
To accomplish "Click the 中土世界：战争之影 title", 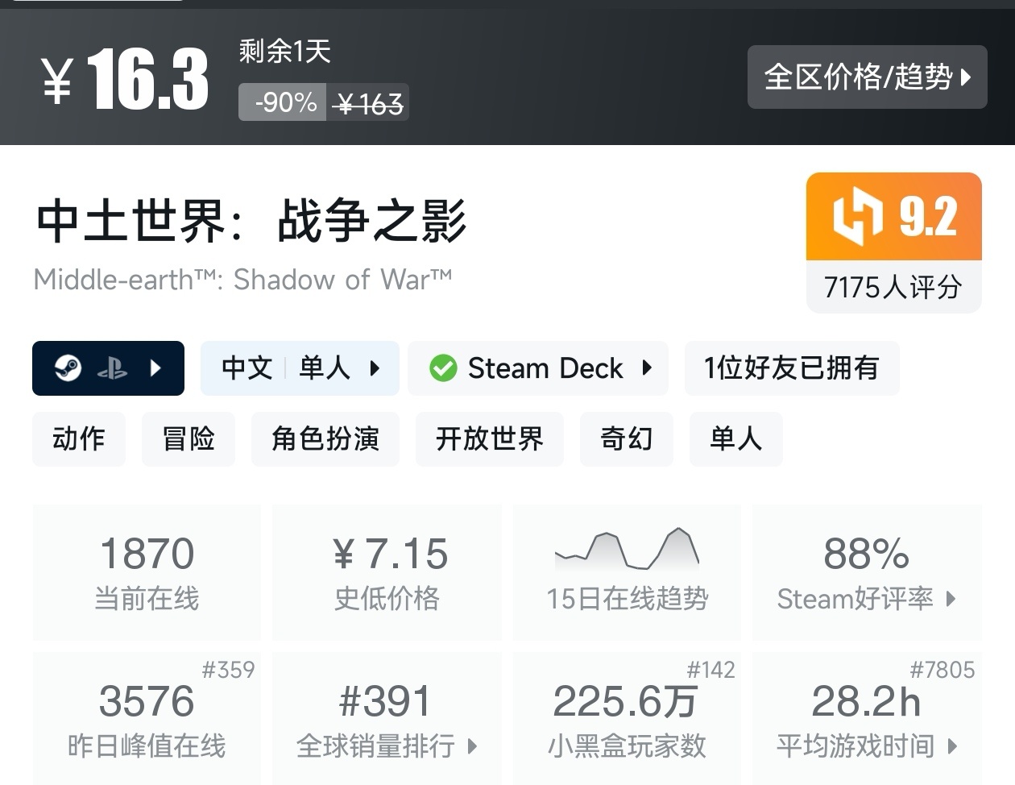I will pyautogui.click(x=251, y=220).
